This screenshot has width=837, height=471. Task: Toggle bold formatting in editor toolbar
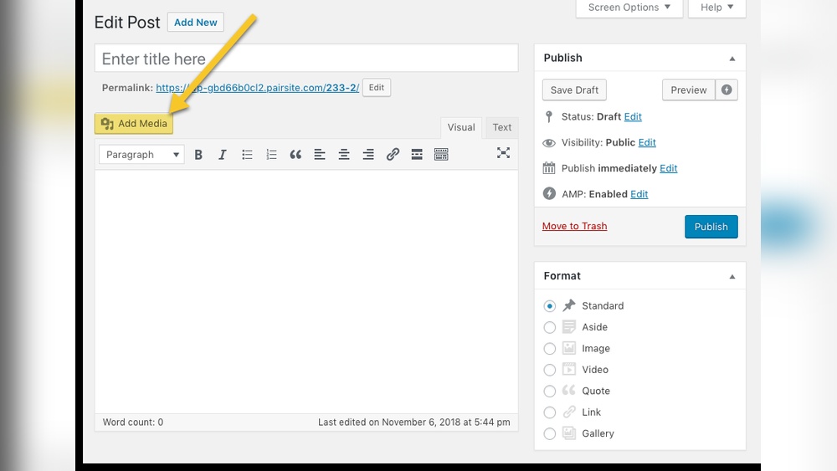tap(198, 155)
